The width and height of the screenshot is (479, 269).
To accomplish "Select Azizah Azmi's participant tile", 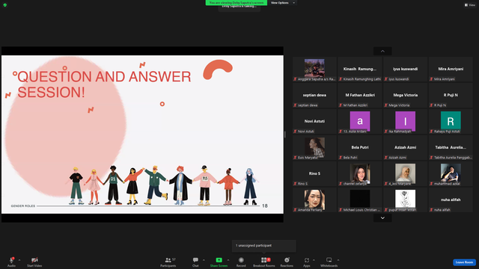I will tap(405, 148).
